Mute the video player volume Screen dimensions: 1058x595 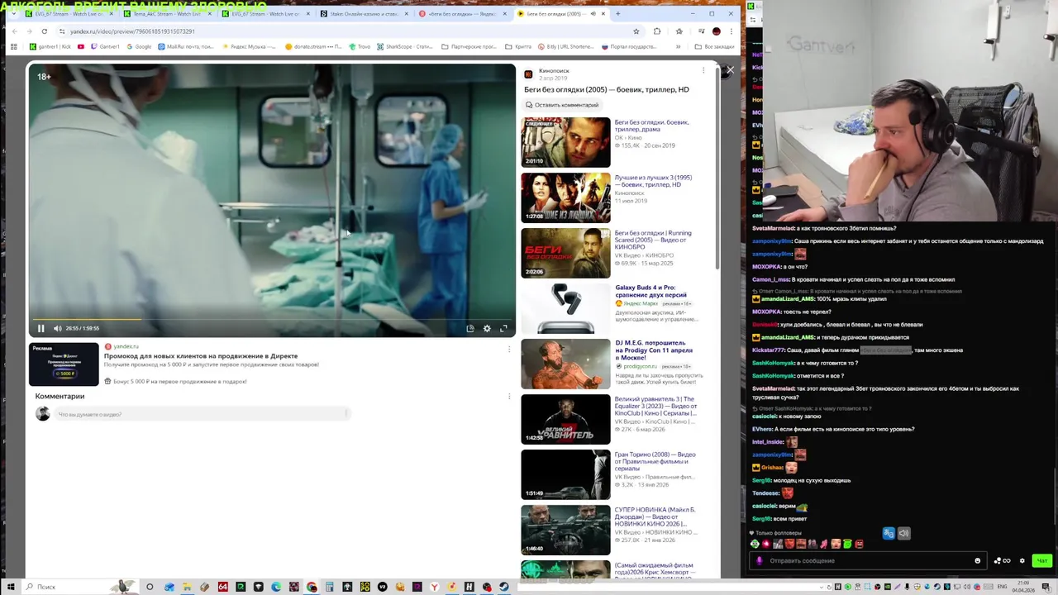[57, 328]
